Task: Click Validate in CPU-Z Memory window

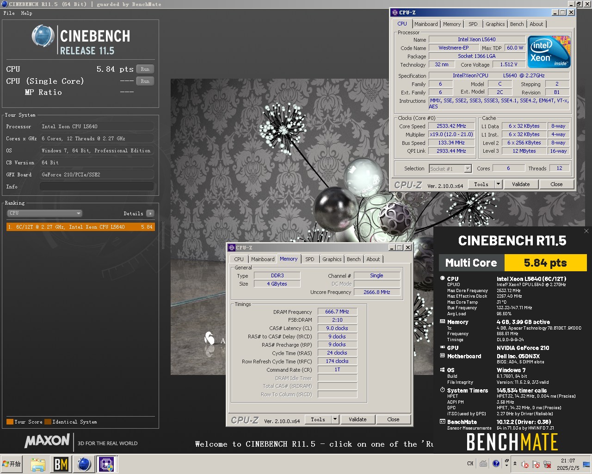Action: [358, 419]
